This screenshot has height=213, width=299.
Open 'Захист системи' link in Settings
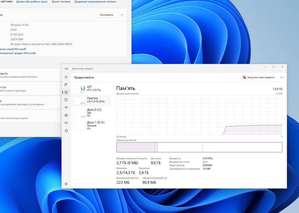pos(61,2)
